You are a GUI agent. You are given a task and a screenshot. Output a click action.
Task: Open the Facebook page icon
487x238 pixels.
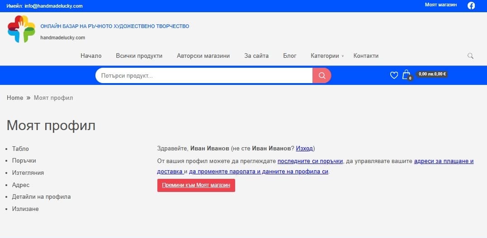471,6
